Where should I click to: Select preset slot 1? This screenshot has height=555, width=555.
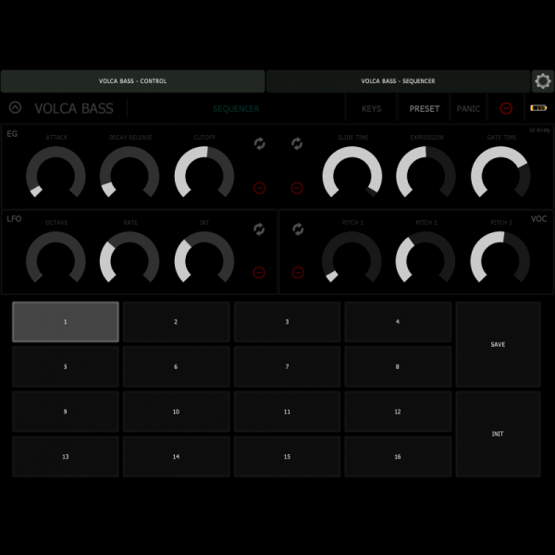(66, 322)
